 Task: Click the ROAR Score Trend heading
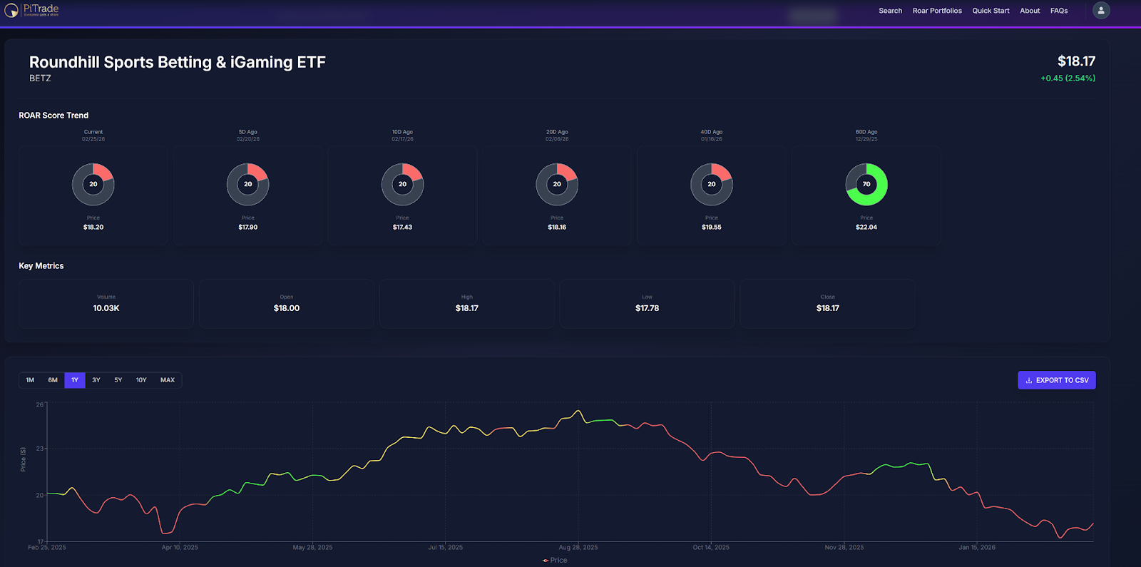[x=53, y=116]
